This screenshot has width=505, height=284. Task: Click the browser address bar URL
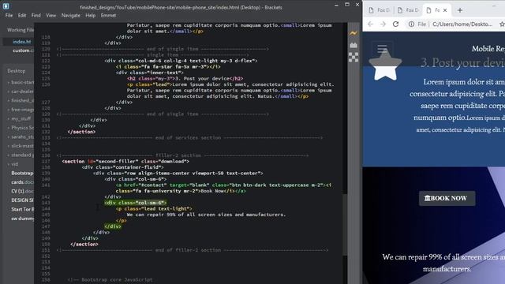click(462, 24)
